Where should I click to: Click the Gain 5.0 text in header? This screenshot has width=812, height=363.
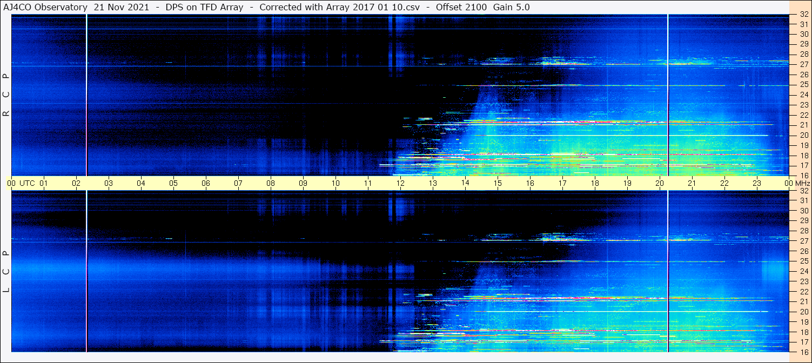pyautogui.click(x=511, y=7)
